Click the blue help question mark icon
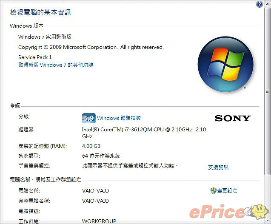 tap(260, 4)
